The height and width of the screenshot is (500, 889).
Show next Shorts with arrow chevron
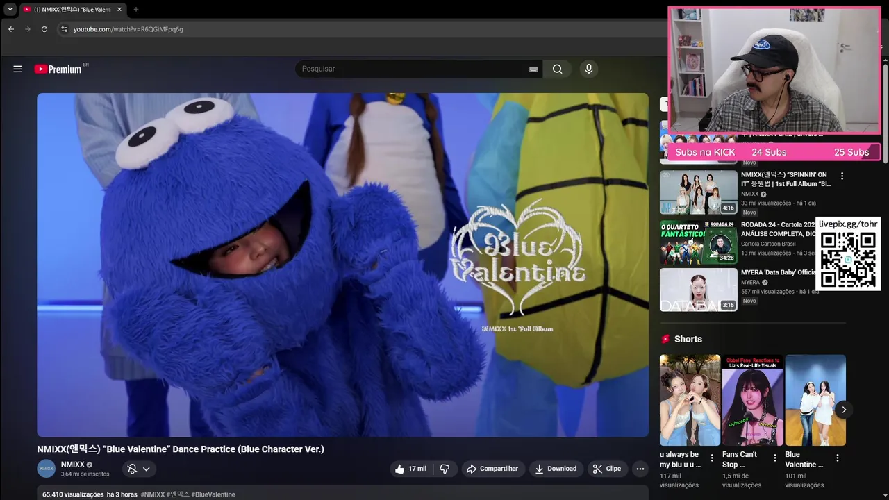(844, 410)
